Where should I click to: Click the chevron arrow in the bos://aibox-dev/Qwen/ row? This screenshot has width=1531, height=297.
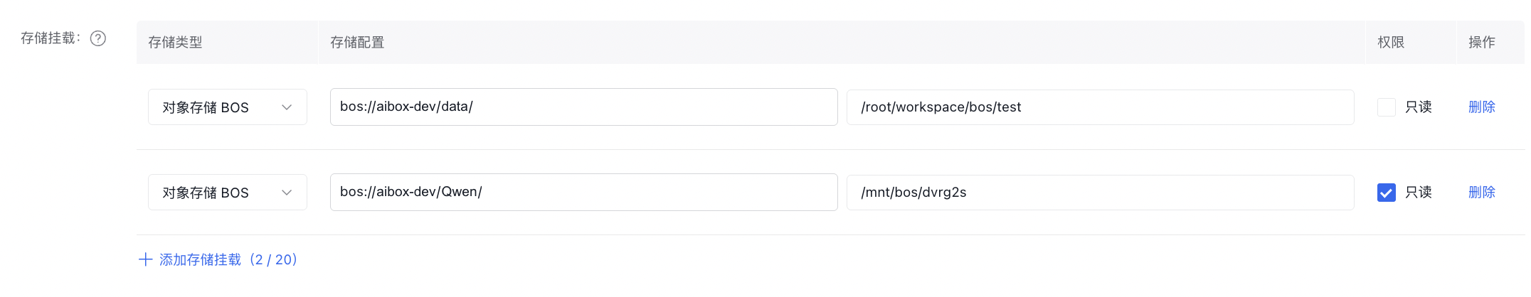pyautogui.click(x=287, y=193)
